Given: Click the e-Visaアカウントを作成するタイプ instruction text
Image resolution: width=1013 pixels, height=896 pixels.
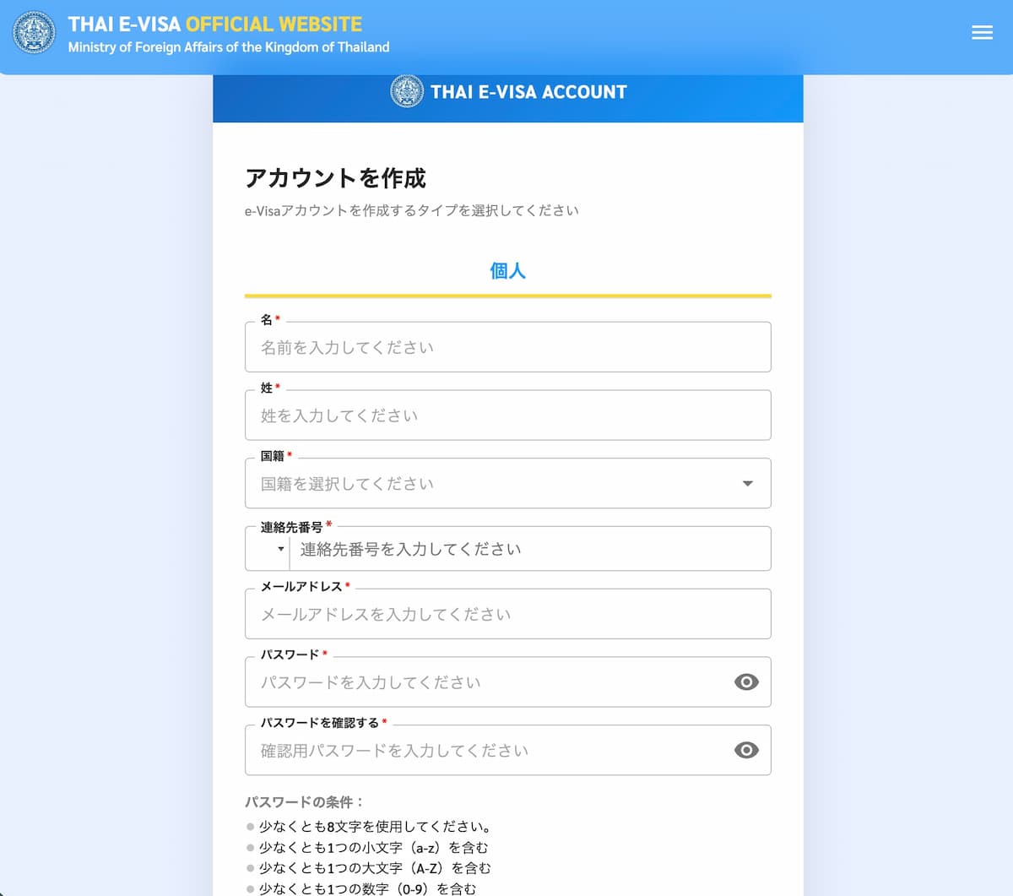Looking at the screenshot, I should tap(412, 210).
